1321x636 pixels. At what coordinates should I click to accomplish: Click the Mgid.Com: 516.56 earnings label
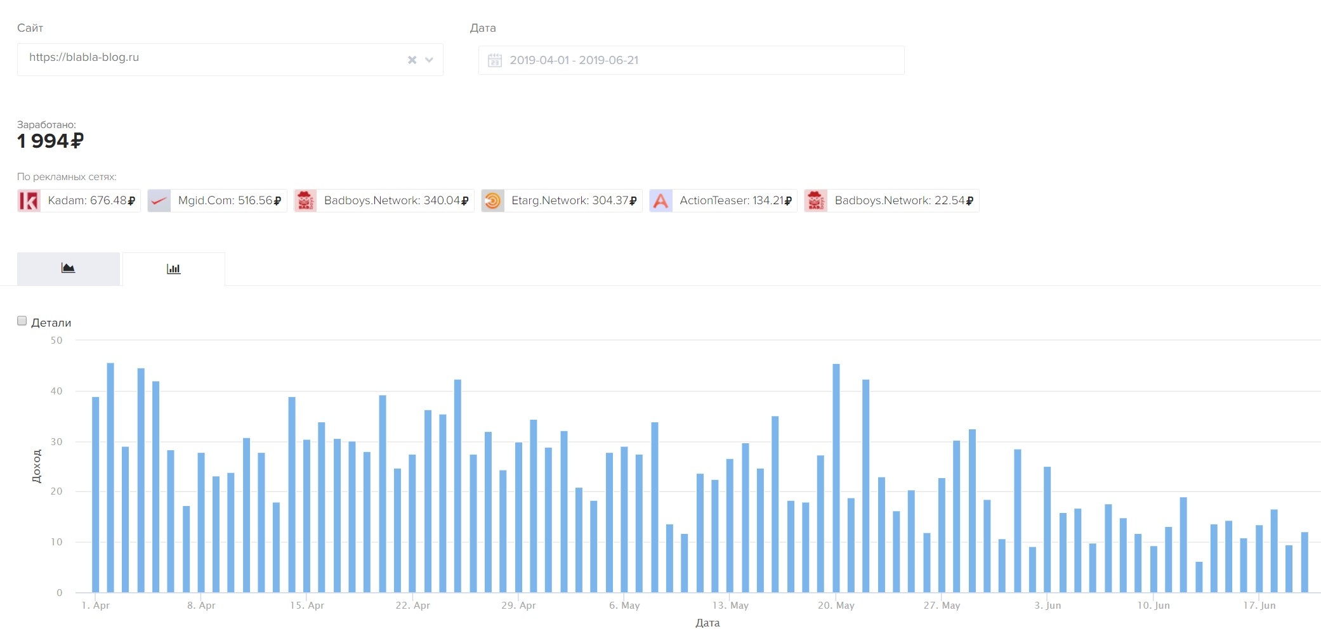229,201
